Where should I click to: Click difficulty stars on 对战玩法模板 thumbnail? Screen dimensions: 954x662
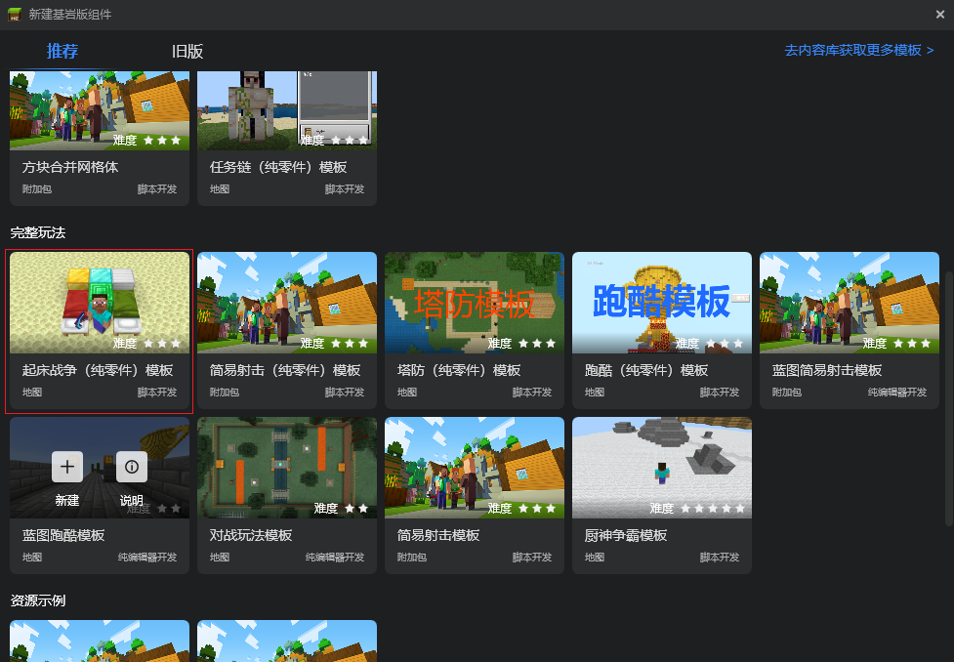(x=356, y=508)
